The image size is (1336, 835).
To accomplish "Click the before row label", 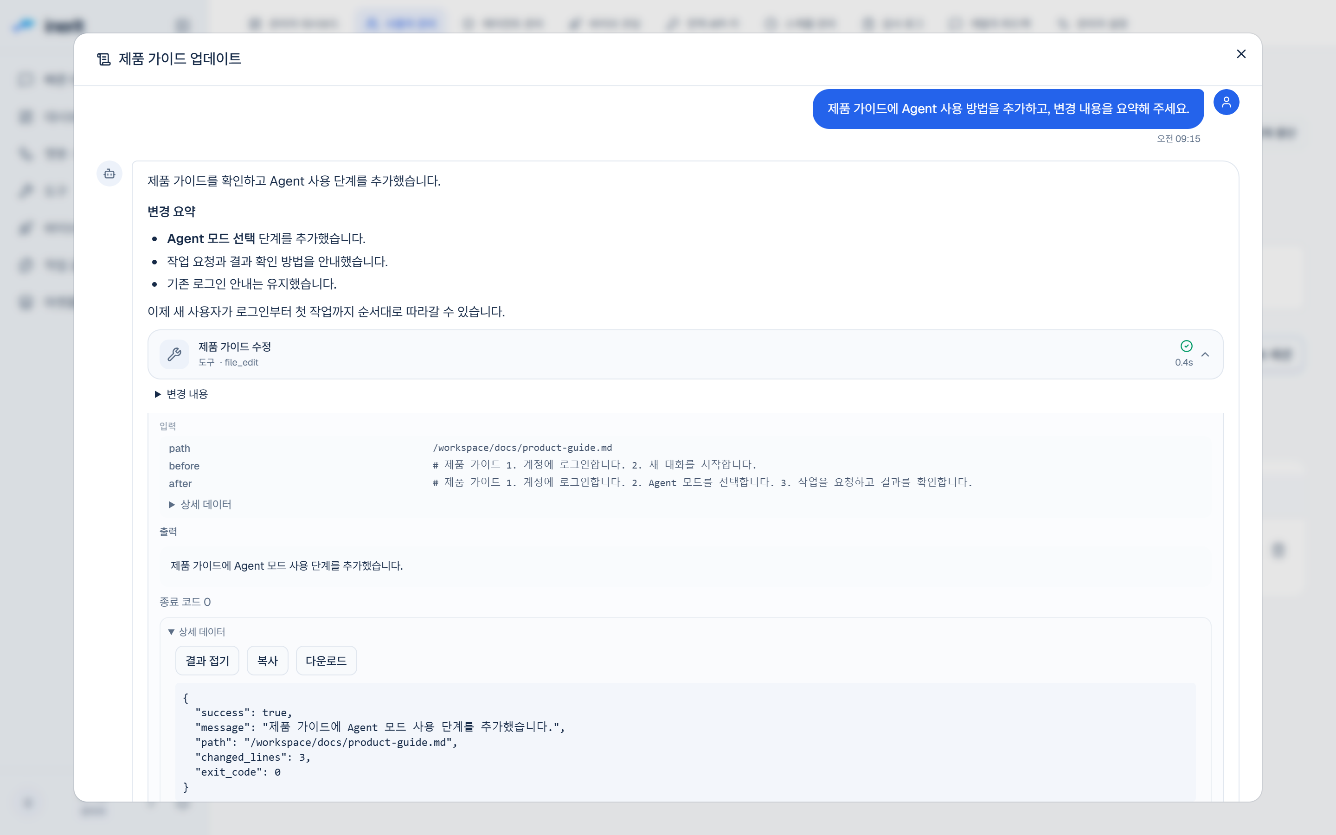I will [x=184, y=466].
